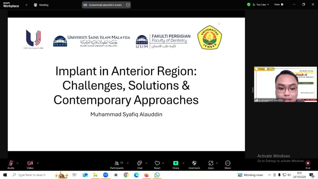Open the View layout menu
318x179 pixels.
279,4
